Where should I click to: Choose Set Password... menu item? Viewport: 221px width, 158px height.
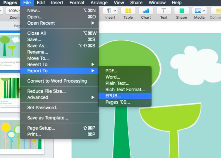pyautogui.click(x=59, y=108)
